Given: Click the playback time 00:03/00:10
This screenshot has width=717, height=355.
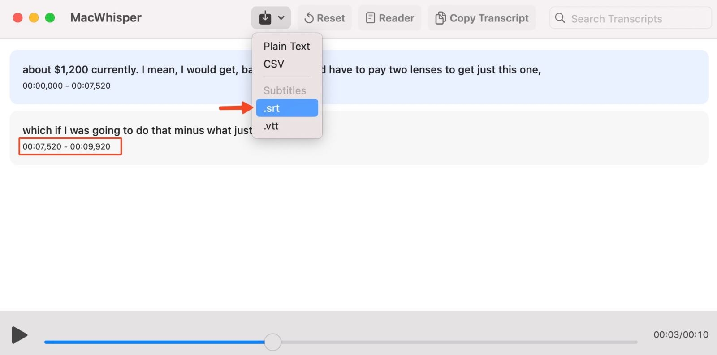Looking at the screenshot, I should coord(681,334).
